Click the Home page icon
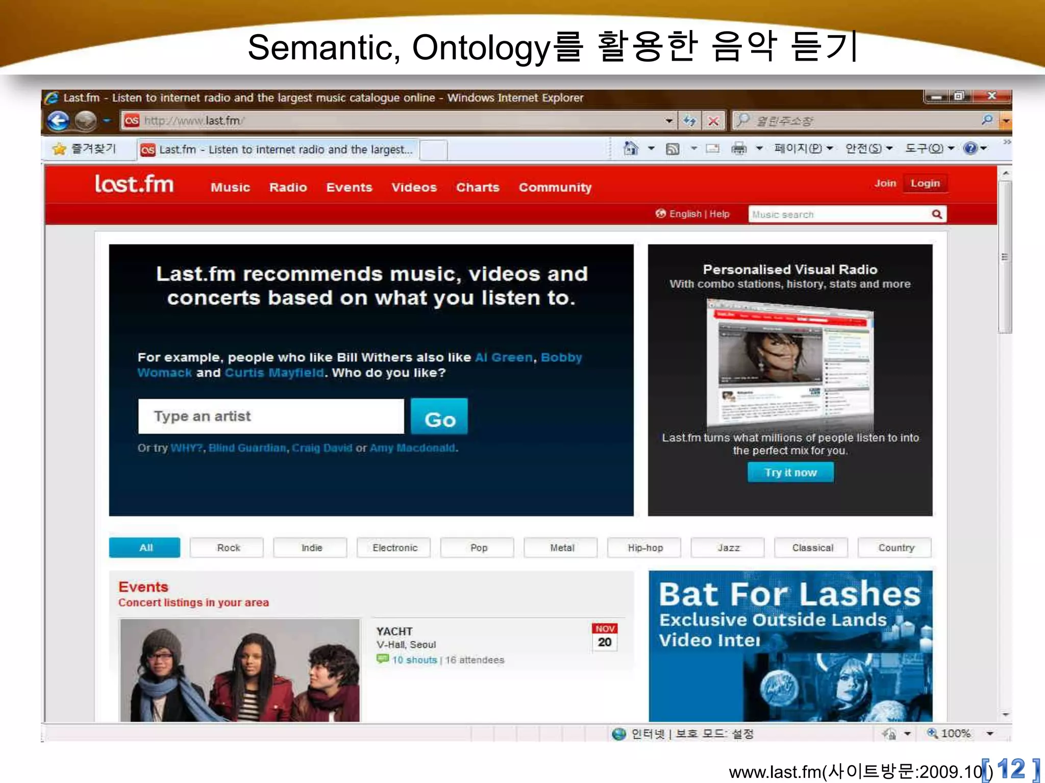 point(631,148)
